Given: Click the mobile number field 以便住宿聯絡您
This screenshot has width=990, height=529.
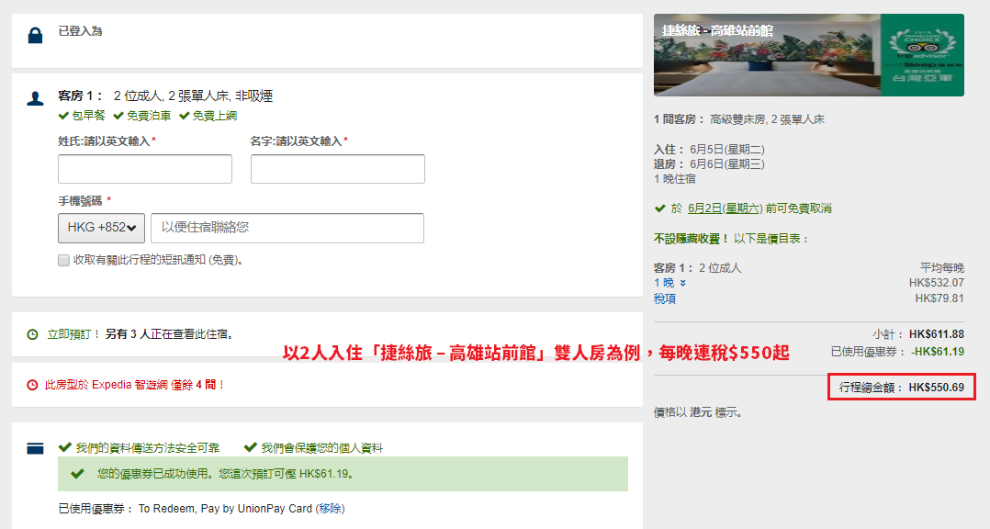Looking at the screenshot, I should point(287,228).
